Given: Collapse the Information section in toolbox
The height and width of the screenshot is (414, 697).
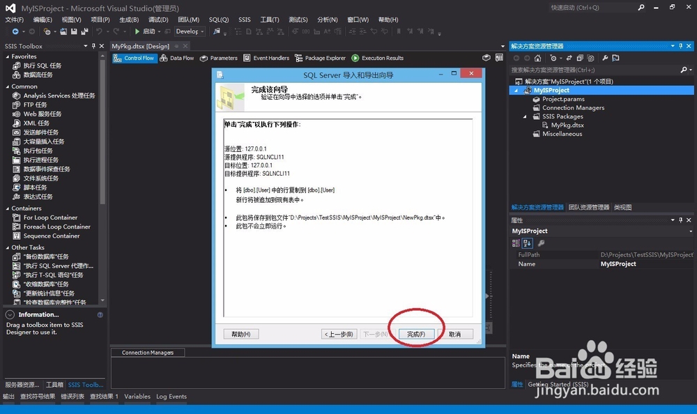Looking at the screenshot, I should pos(10,314).
